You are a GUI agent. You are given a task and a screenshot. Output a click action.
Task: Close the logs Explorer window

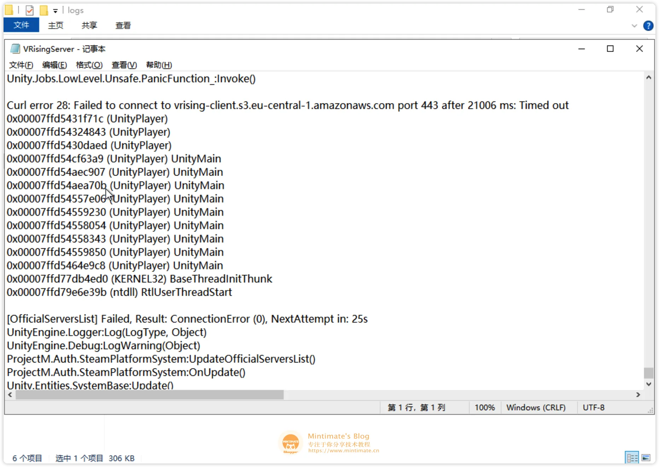point(639,10)
